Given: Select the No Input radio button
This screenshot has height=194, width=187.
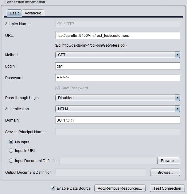Looking at the screenshot, I should (11, 142).
